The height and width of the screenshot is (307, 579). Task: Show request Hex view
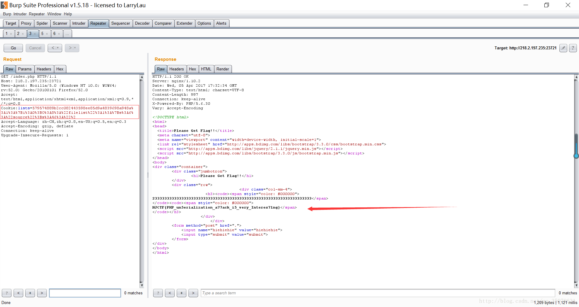point(60,69)
